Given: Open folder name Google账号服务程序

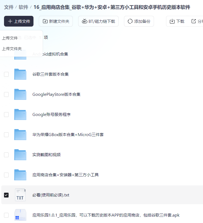Looking at the screenshot, I should pyautogui.click(x=51, y=115).
